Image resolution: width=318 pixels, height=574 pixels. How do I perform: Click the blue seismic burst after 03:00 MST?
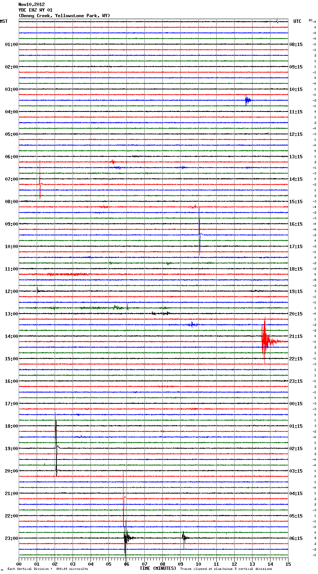click(247, 100)
